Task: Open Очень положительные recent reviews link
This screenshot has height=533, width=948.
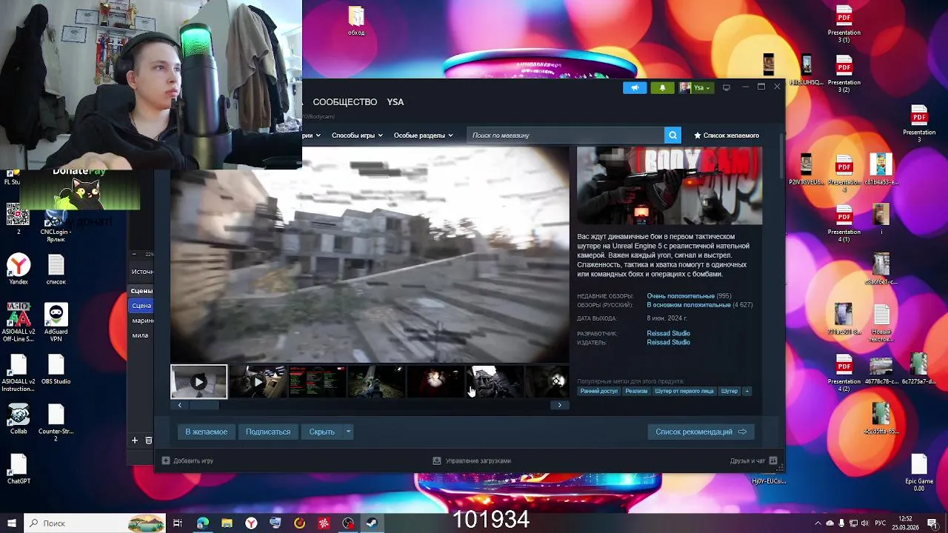Action: click(x=681, y=296)
